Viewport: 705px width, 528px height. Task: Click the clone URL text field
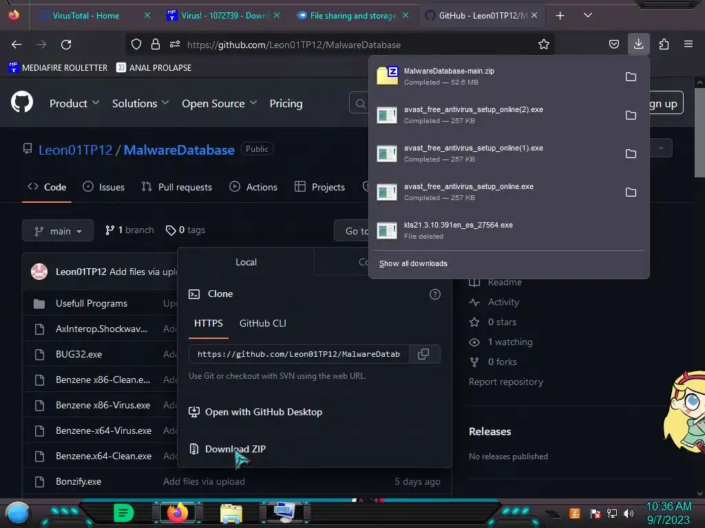(299, 354)
